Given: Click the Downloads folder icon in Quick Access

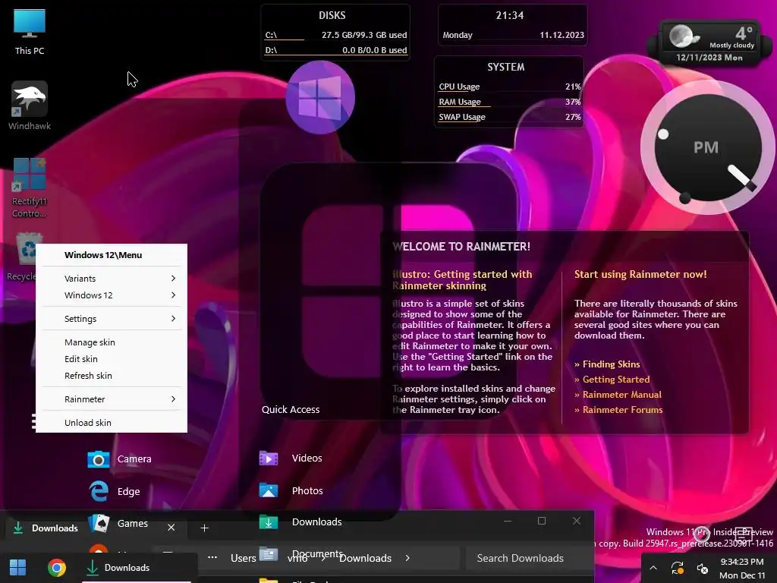Looking at the screenshot, I should pos(269,522).
